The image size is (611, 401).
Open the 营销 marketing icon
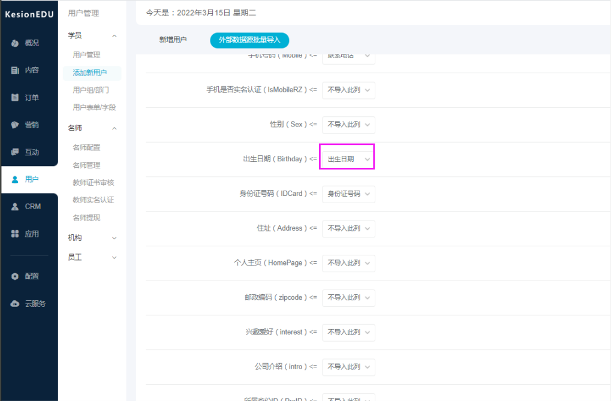pos(16,125)
